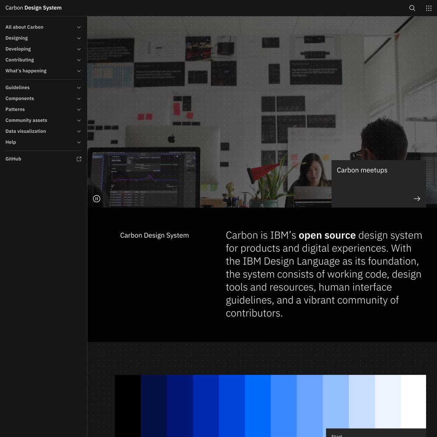Expand the Patterns chevron
Image resolution: width=437 pixels, height=437 pixels.
79,110
